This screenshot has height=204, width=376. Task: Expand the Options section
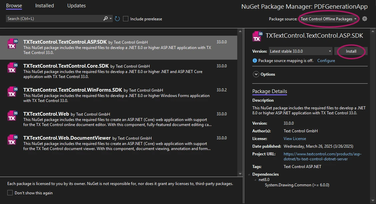pos(256,74)
